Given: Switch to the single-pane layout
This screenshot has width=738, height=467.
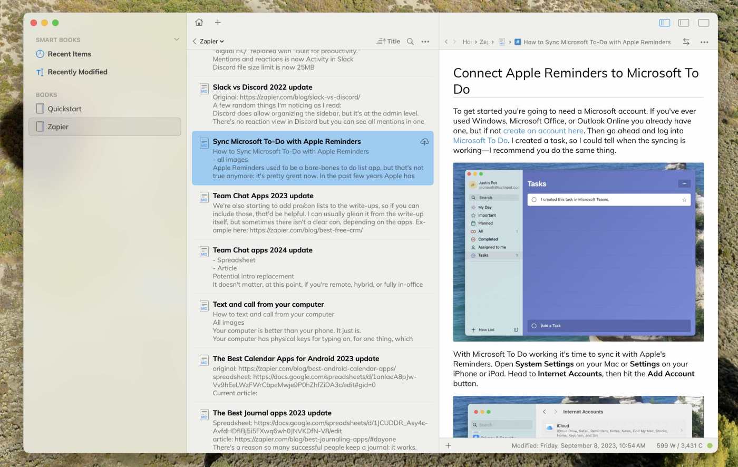Looking at the screenshot, I should point(704,23).
